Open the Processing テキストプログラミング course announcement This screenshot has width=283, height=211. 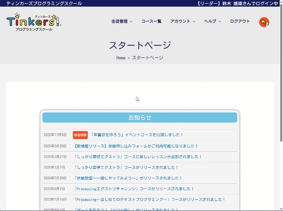tap(150, 200)
